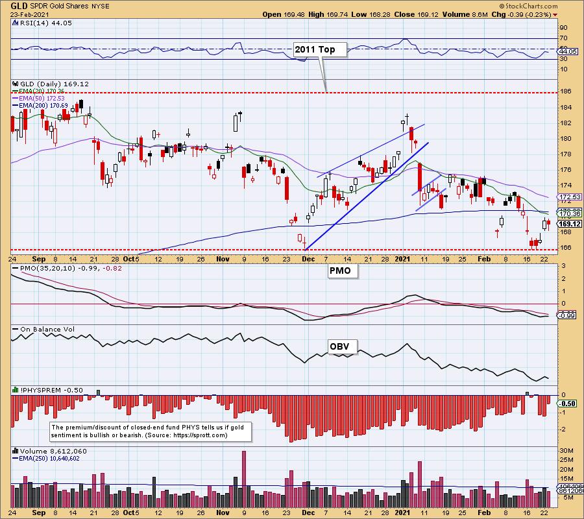584x519 pixels.
Task: Click the https://sprott.com source link
Action: pos(199,435)
